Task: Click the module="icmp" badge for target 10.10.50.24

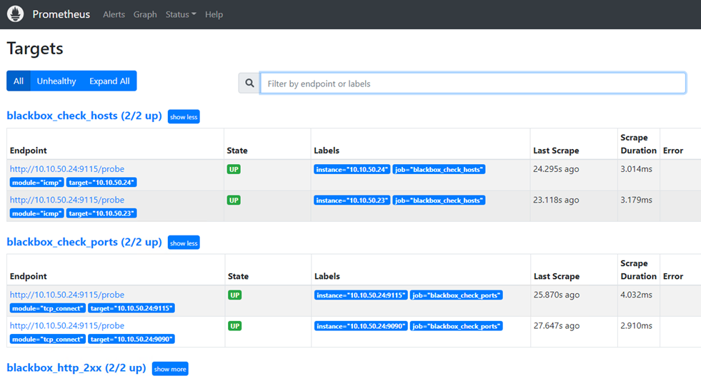Action: (36, 182)
